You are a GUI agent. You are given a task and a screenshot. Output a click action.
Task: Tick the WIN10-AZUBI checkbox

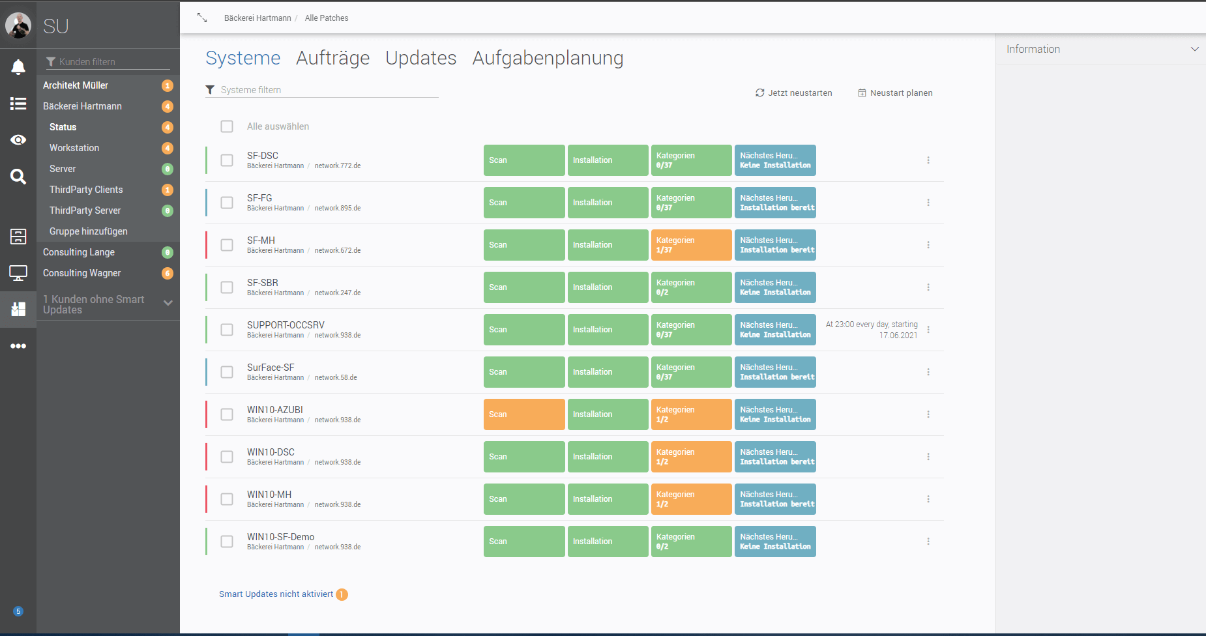pyautogui.click(x=227, y=414)
